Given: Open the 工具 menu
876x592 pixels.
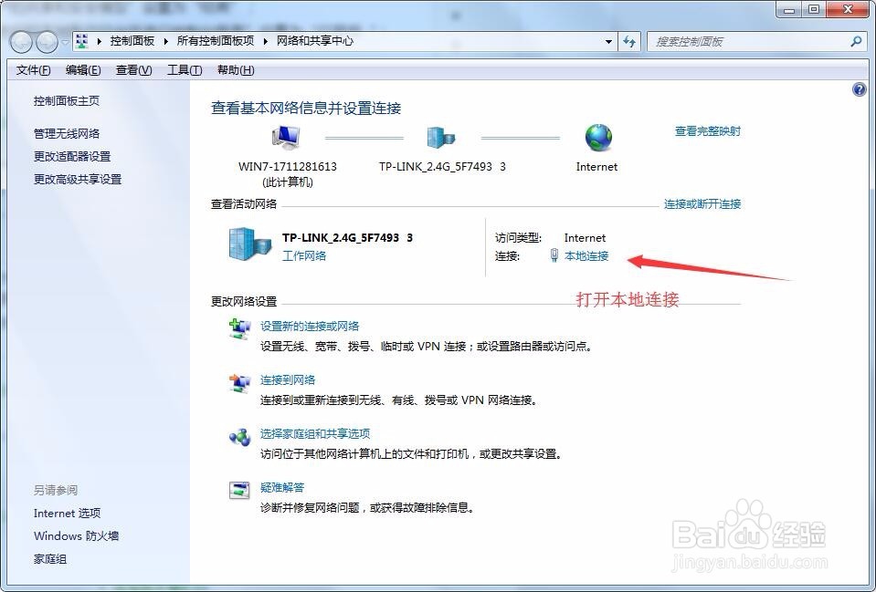Looking at the screenshot, I should point(183,69).
